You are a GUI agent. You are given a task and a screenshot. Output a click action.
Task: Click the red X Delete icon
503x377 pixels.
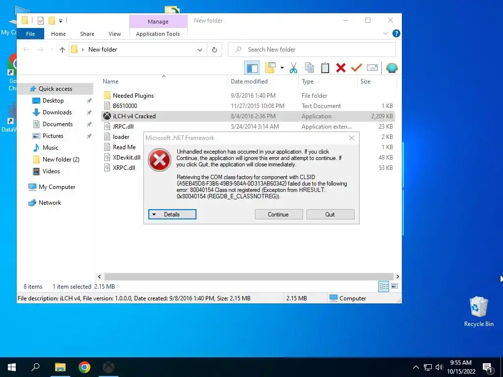tap(341, 68)
